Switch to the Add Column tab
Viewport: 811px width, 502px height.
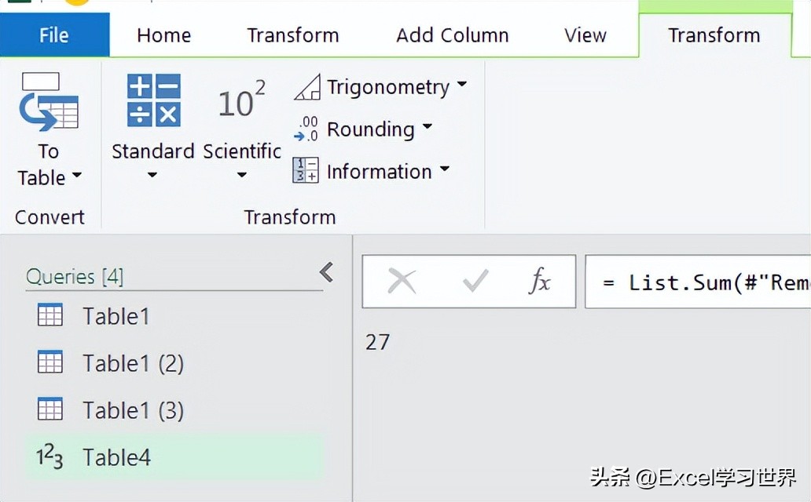coord(453,35)
